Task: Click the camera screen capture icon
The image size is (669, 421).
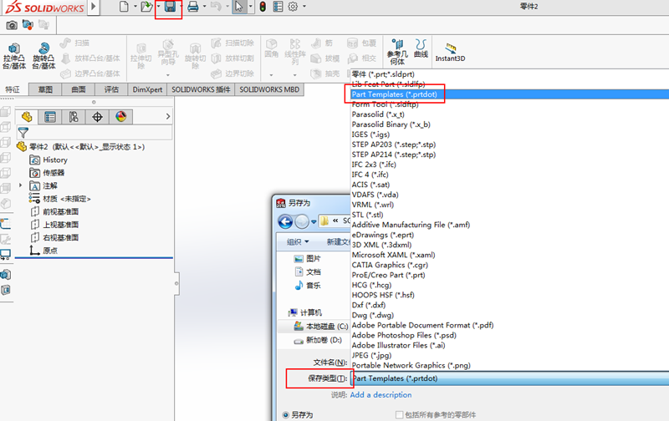Action: pyautogui.click(x=12, y=25)
